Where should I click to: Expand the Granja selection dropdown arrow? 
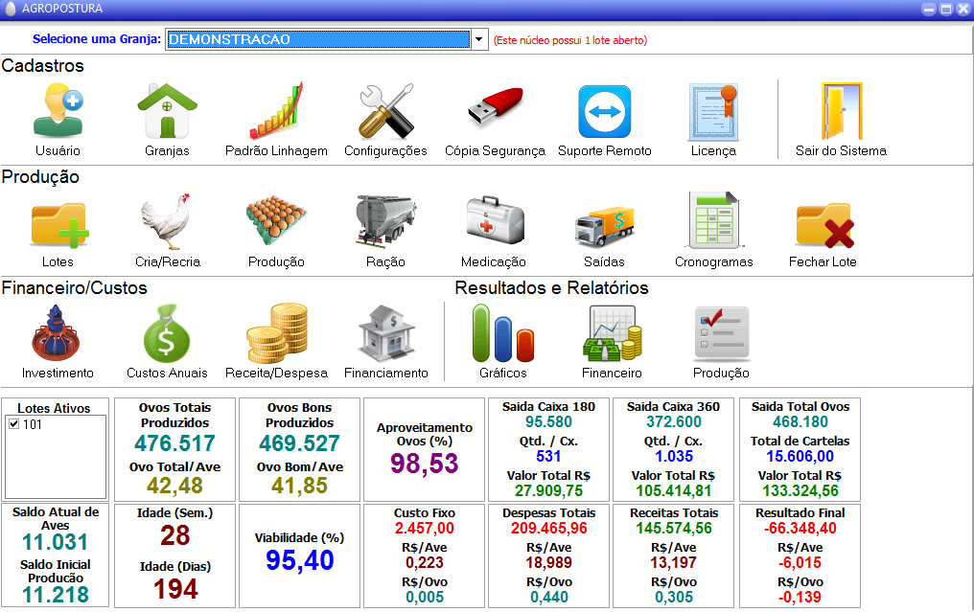click(479, 39)
